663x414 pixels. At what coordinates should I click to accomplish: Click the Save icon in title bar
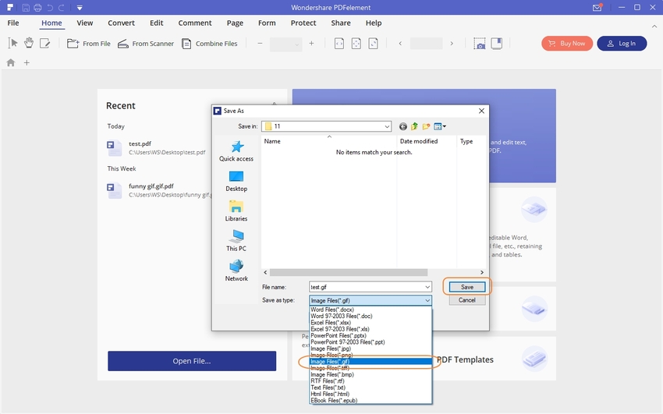26,8
